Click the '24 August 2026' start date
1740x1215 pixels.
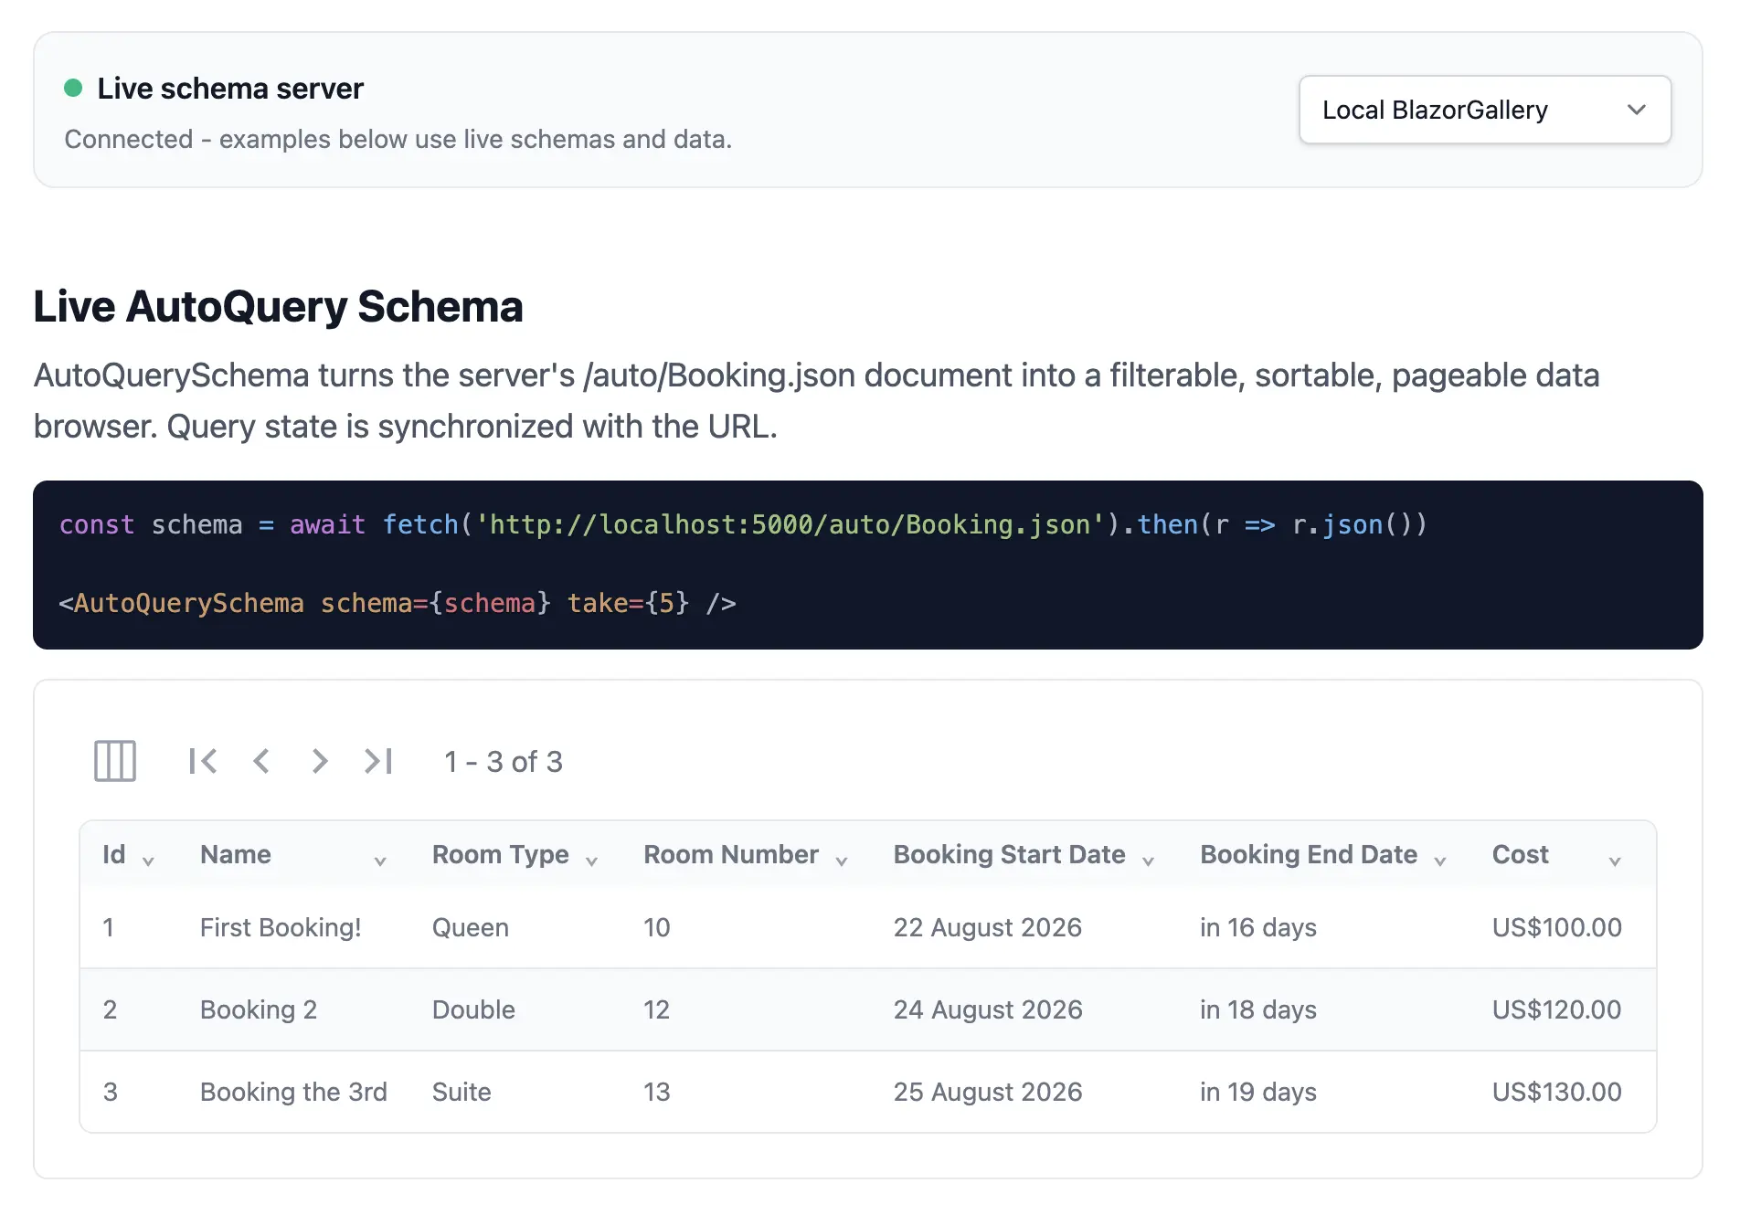(x=988, y=1009)
